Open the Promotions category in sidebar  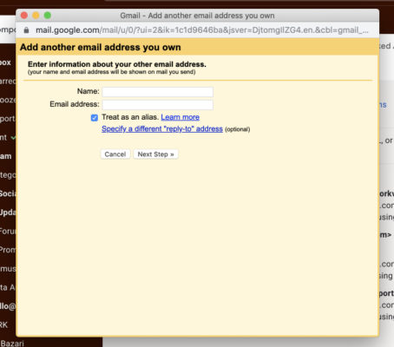[x=8, y=250]
